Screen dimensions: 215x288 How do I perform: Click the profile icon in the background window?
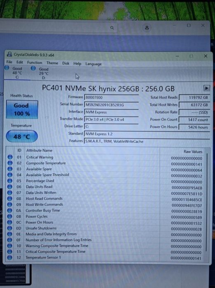[147, 28]
